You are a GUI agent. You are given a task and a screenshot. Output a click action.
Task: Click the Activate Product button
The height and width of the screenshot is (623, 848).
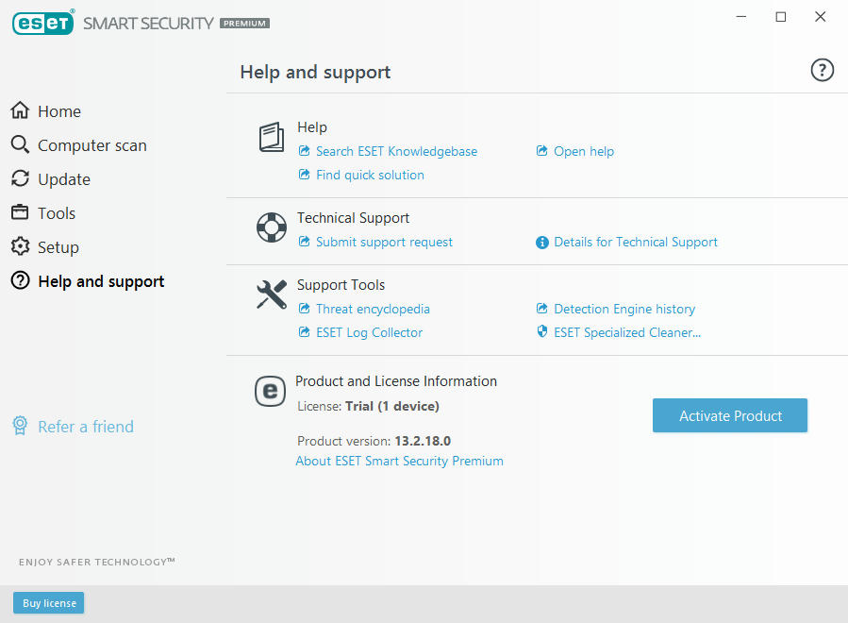pyautogui.click(x=729, y=415)
